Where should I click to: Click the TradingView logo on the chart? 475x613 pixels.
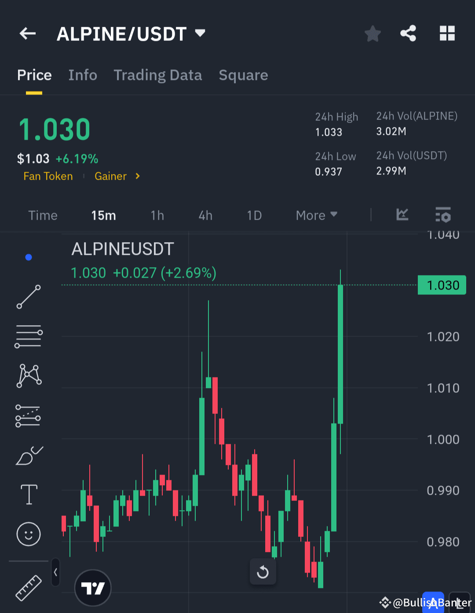pyautogui.click(x=93, y=588)
